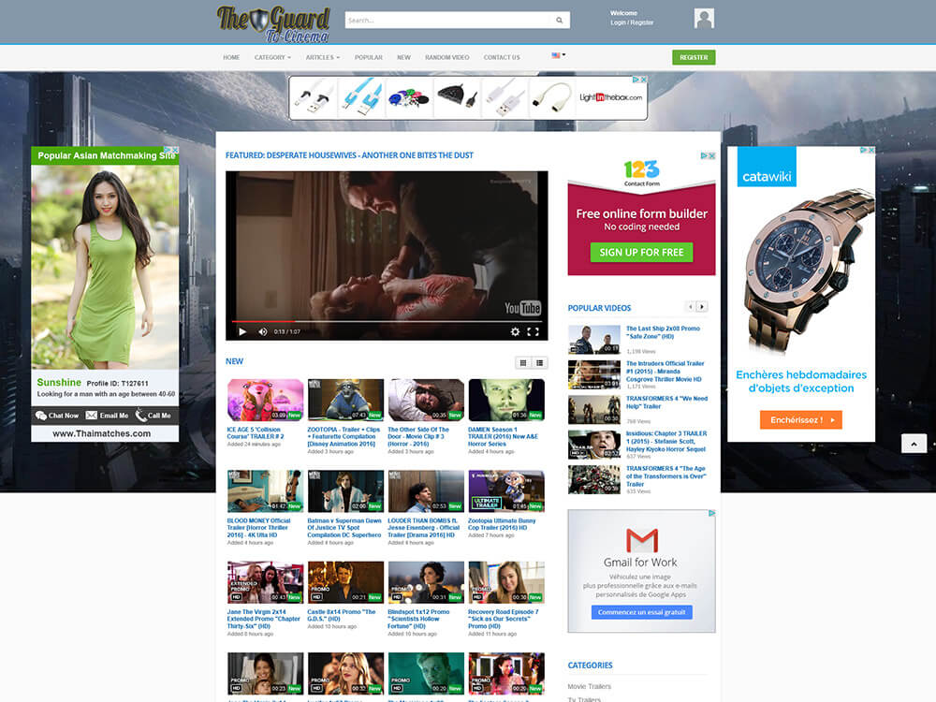Open the New menu item
This screenshot has height=702, width=936.
click(x=403, y=57)
